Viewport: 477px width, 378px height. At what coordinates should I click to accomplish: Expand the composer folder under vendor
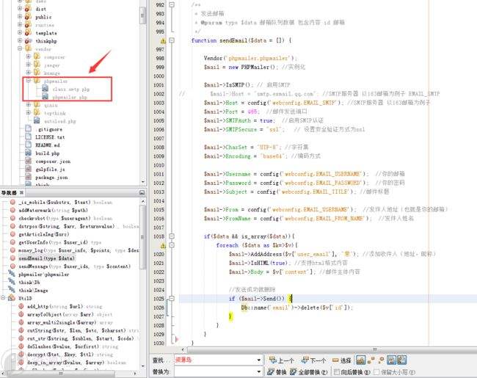(x=29, y=57)
